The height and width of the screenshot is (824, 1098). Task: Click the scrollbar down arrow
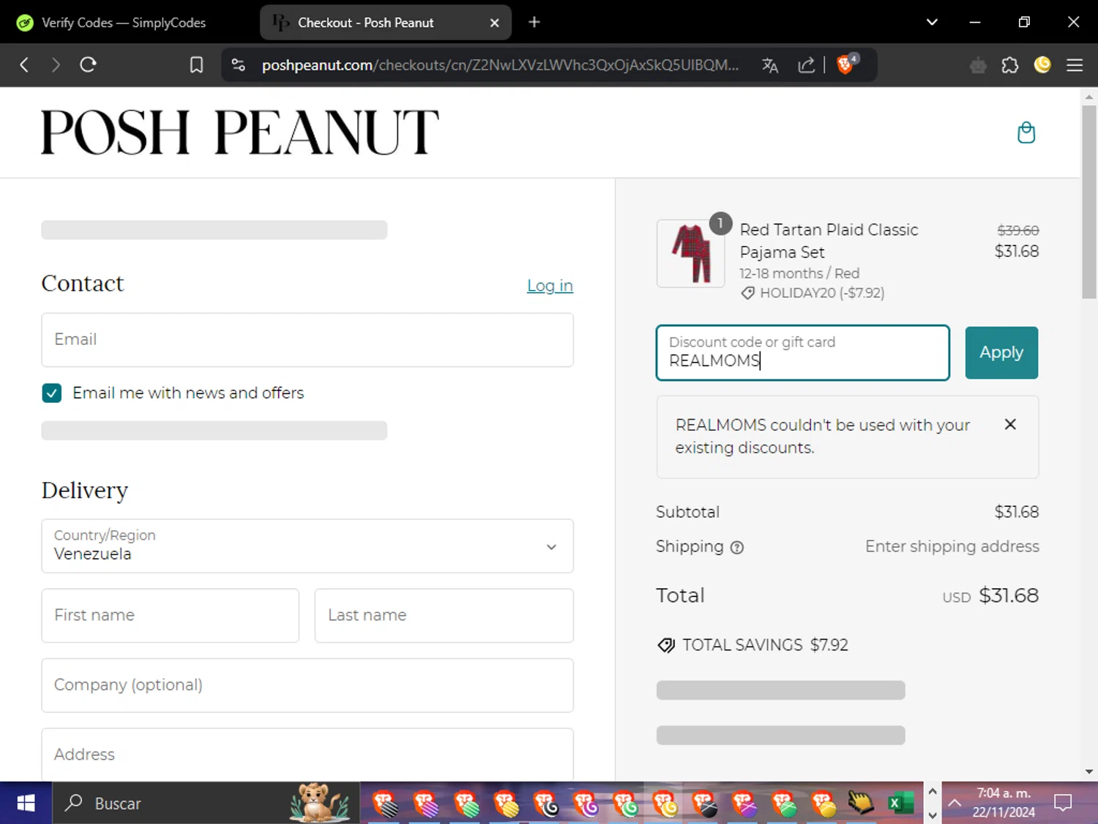[1089, 771]
